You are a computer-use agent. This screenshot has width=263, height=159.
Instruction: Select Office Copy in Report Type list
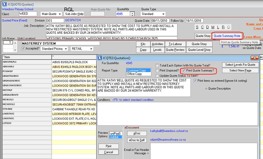click(134, 74)
